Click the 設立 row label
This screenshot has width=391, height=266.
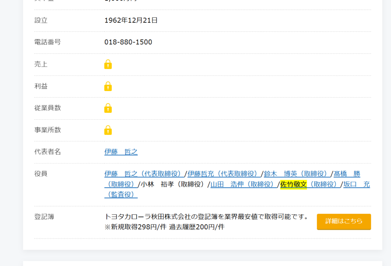(x=41, y=20)
